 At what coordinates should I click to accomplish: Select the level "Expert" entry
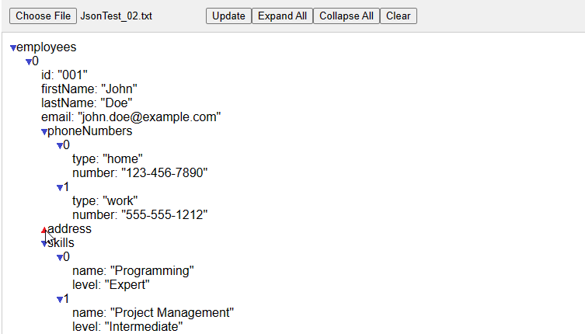coord(111,285)
